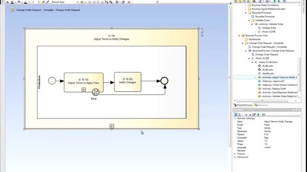
Task: Expand Activity Adjust Terms to Notify node
Action: point(255,77)
